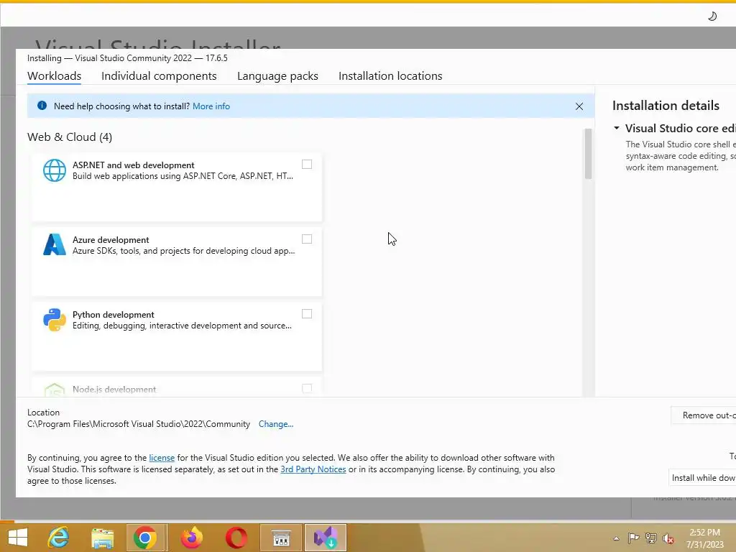Check the Python development workload

tap(306, 314)
